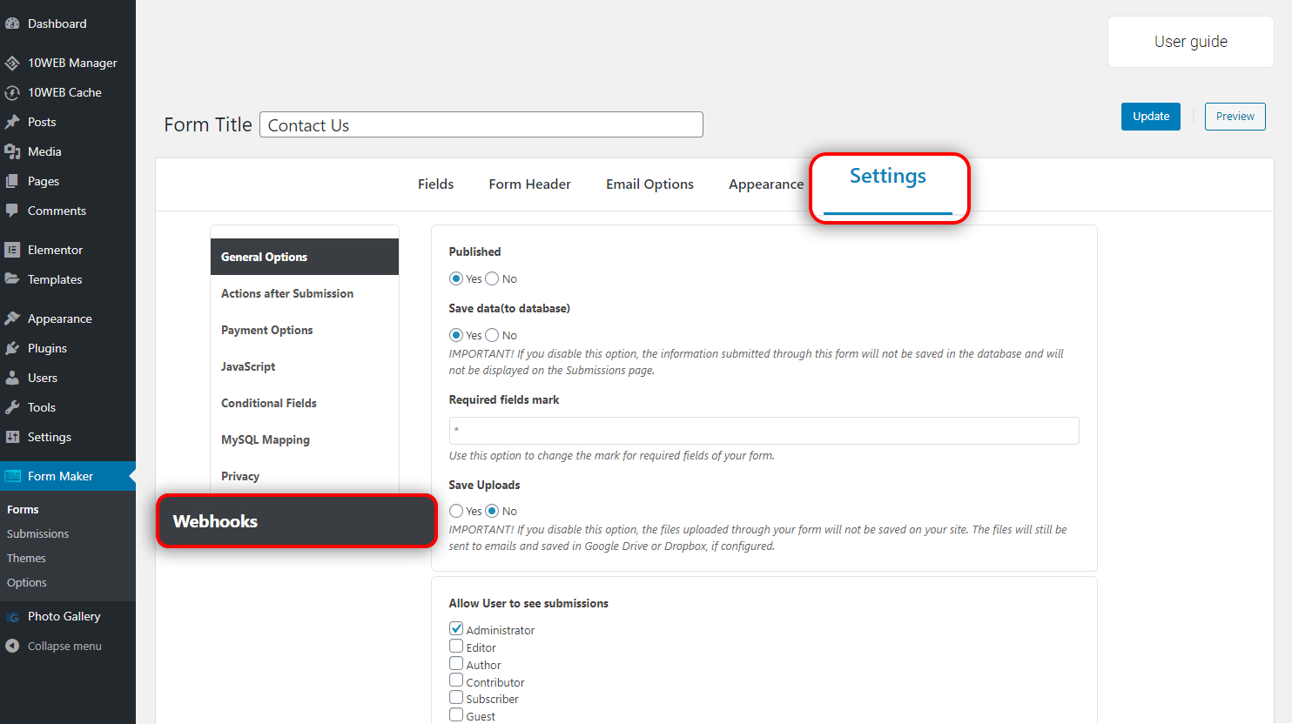Click the Posts pushpin icon

12,122
